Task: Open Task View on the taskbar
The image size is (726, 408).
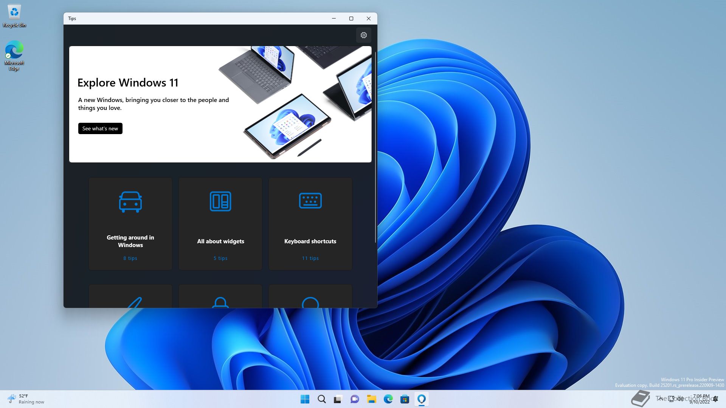Action: (x=338, y=399)
